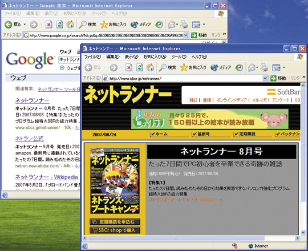Viewport: 308px width, 251px height.
Task: Open ファイル(F) menu in Google window
Action: pos(13,14)
